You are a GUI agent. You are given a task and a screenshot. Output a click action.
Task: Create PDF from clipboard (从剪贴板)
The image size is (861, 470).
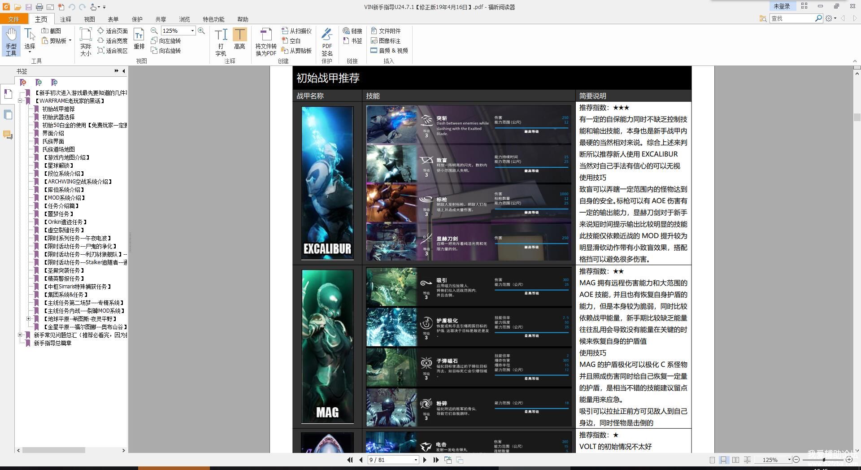pos(296,50)
